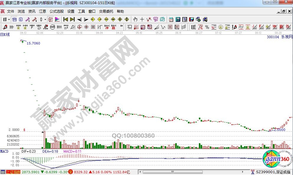Screen dimensions: 293x175
Task: Select the hand pan tool in toolbar
Action: click(135, 19)
